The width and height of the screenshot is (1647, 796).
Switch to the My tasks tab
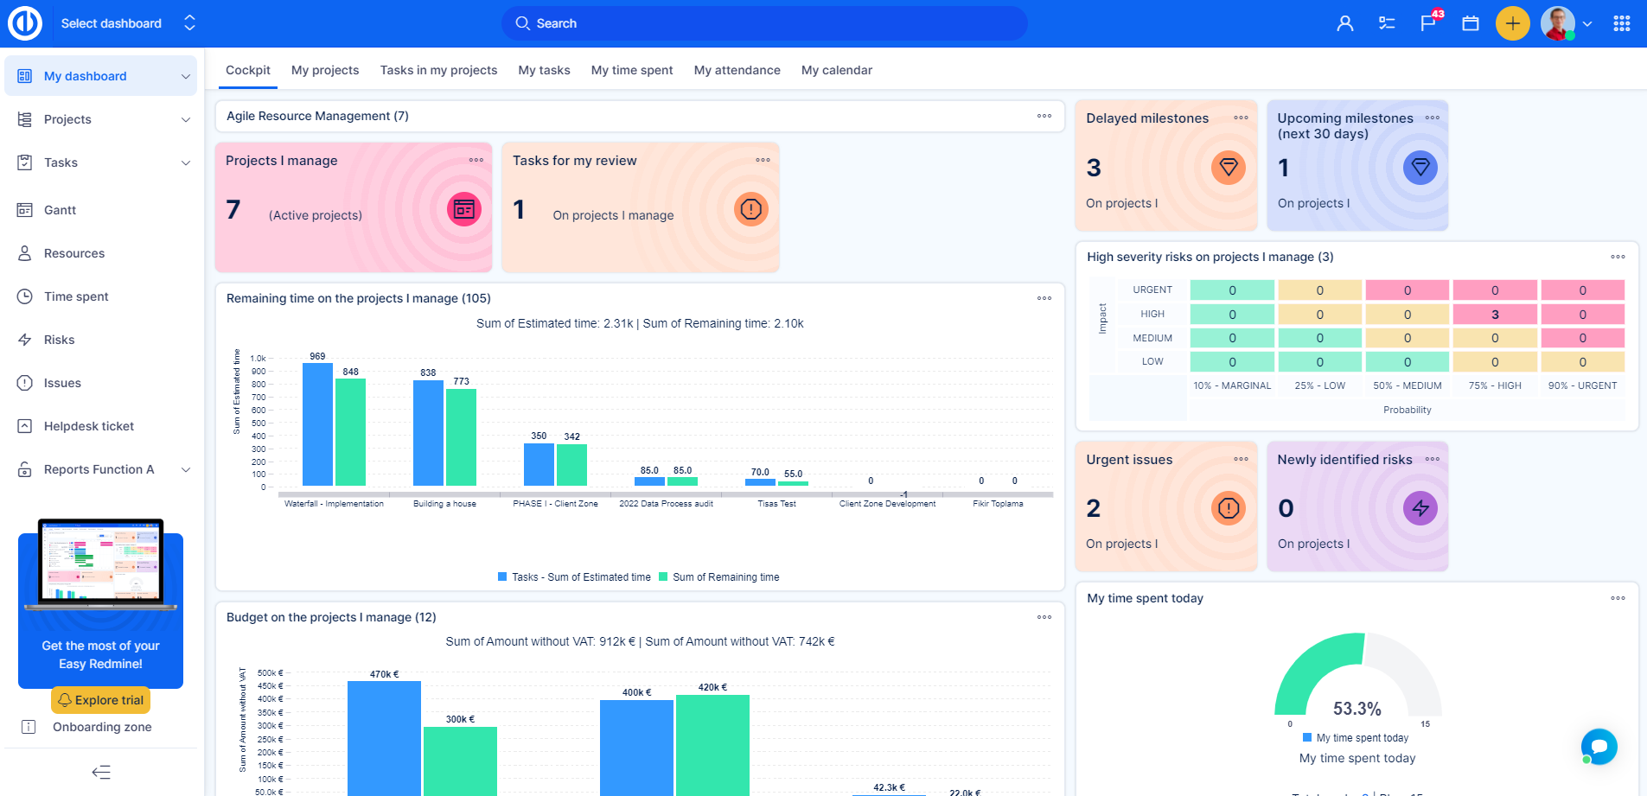544,70
